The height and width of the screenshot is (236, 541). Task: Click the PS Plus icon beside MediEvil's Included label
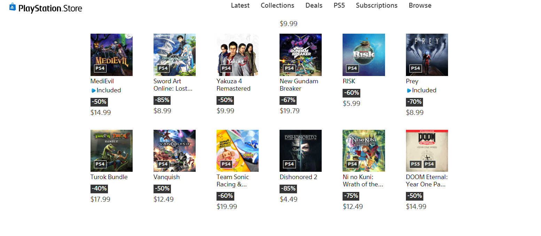(93, 91)
